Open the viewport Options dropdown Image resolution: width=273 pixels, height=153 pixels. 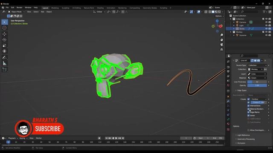[x=219, y=16]
